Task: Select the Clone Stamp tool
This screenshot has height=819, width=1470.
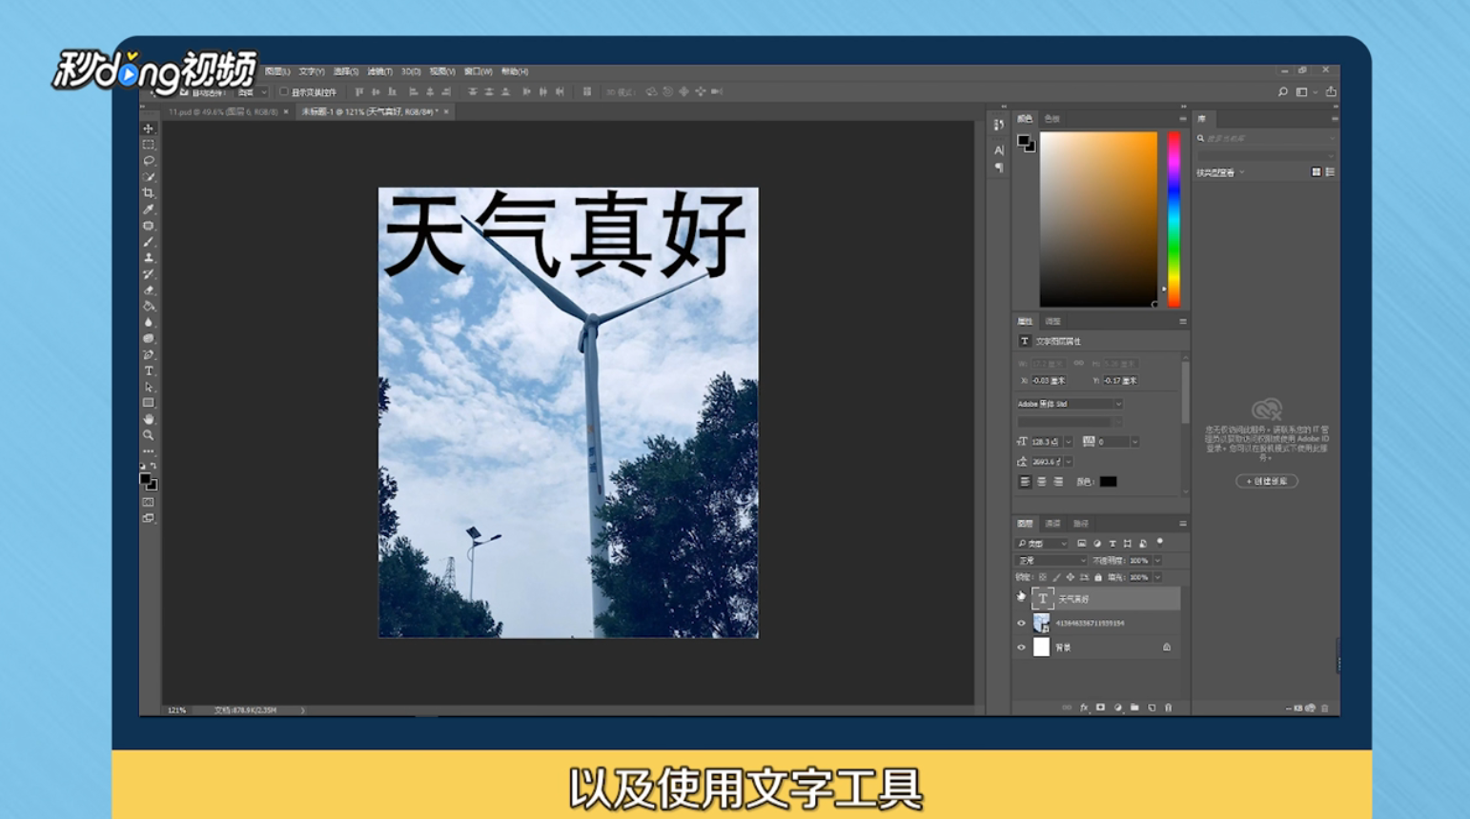Action: click(149, 258)
